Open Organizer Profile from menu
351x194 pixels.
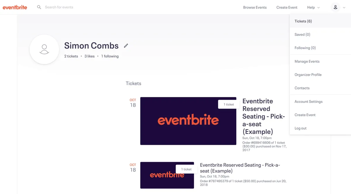[320, 75]
